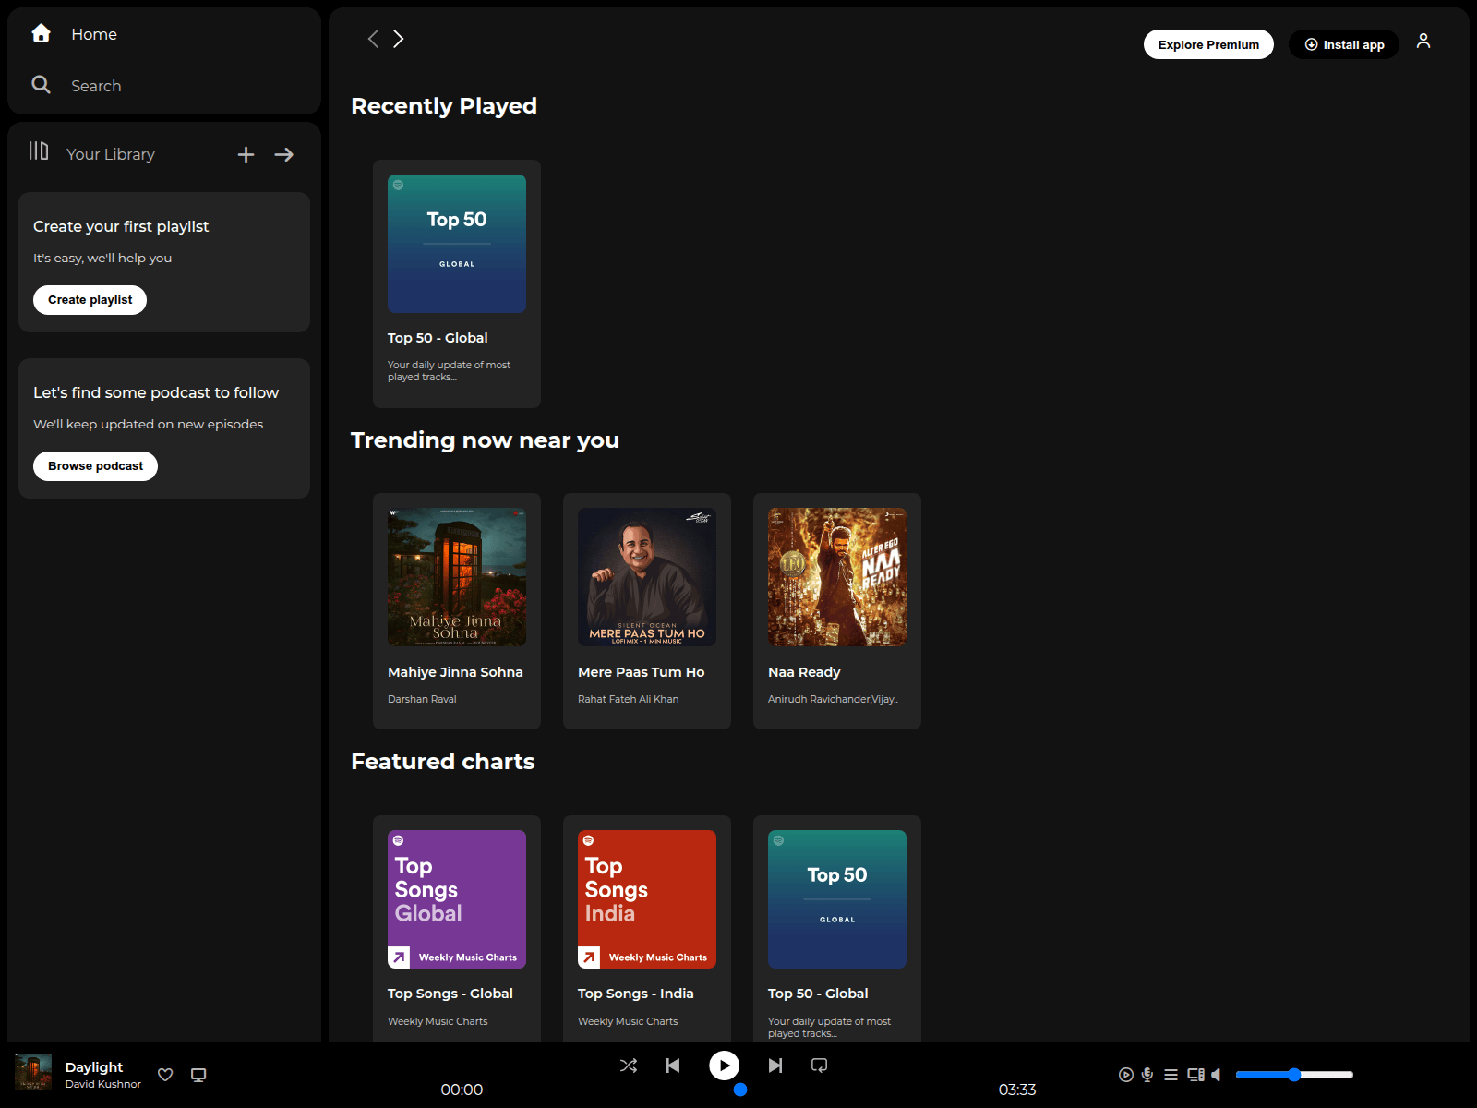Click the Featured charts heading
This screenshot has height=1108, width=1477.
[x=443, y=762]
